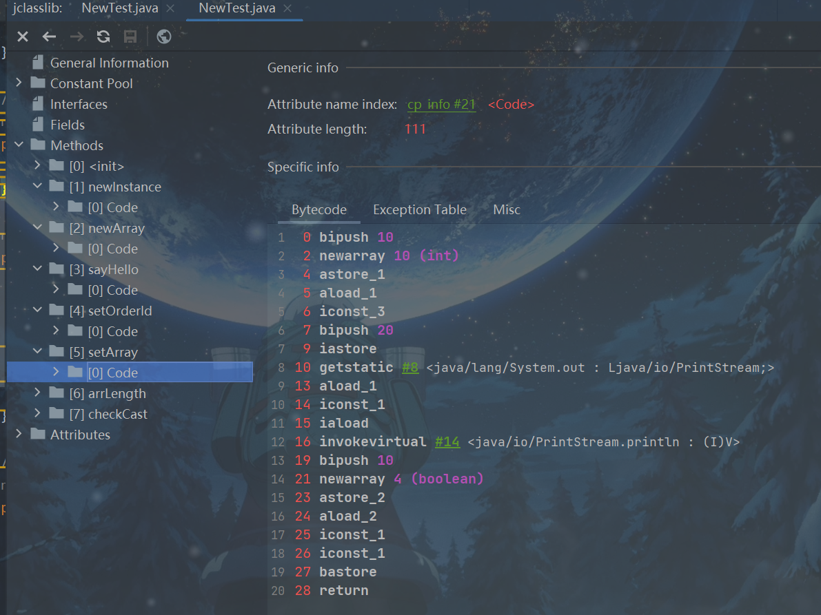
Task: Select General Information in the tree
Action: pyautogui.click(x=109, y=63)
